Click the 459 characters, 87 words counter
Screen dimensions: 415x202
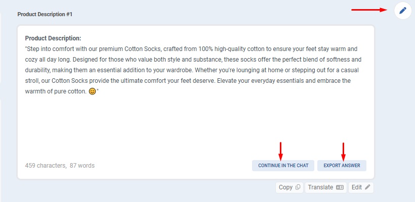(60, 166)
